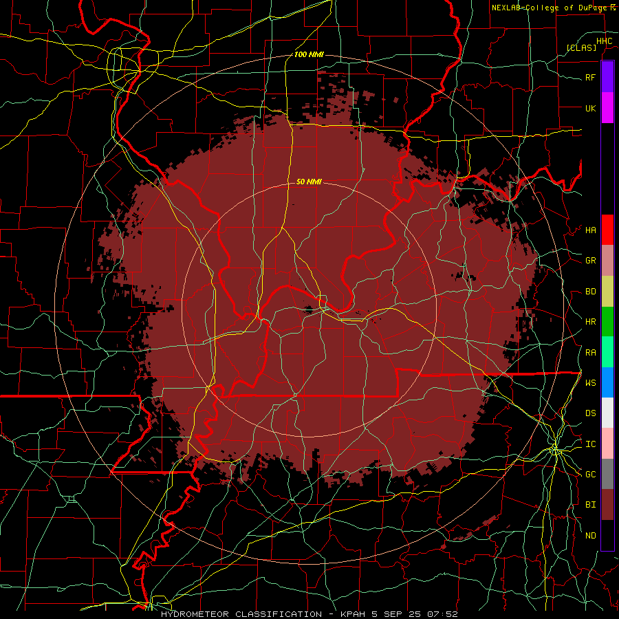The image size is (619, 619).
Task: Click the DS white legend swatch
Action: click(x=607, y=413)
